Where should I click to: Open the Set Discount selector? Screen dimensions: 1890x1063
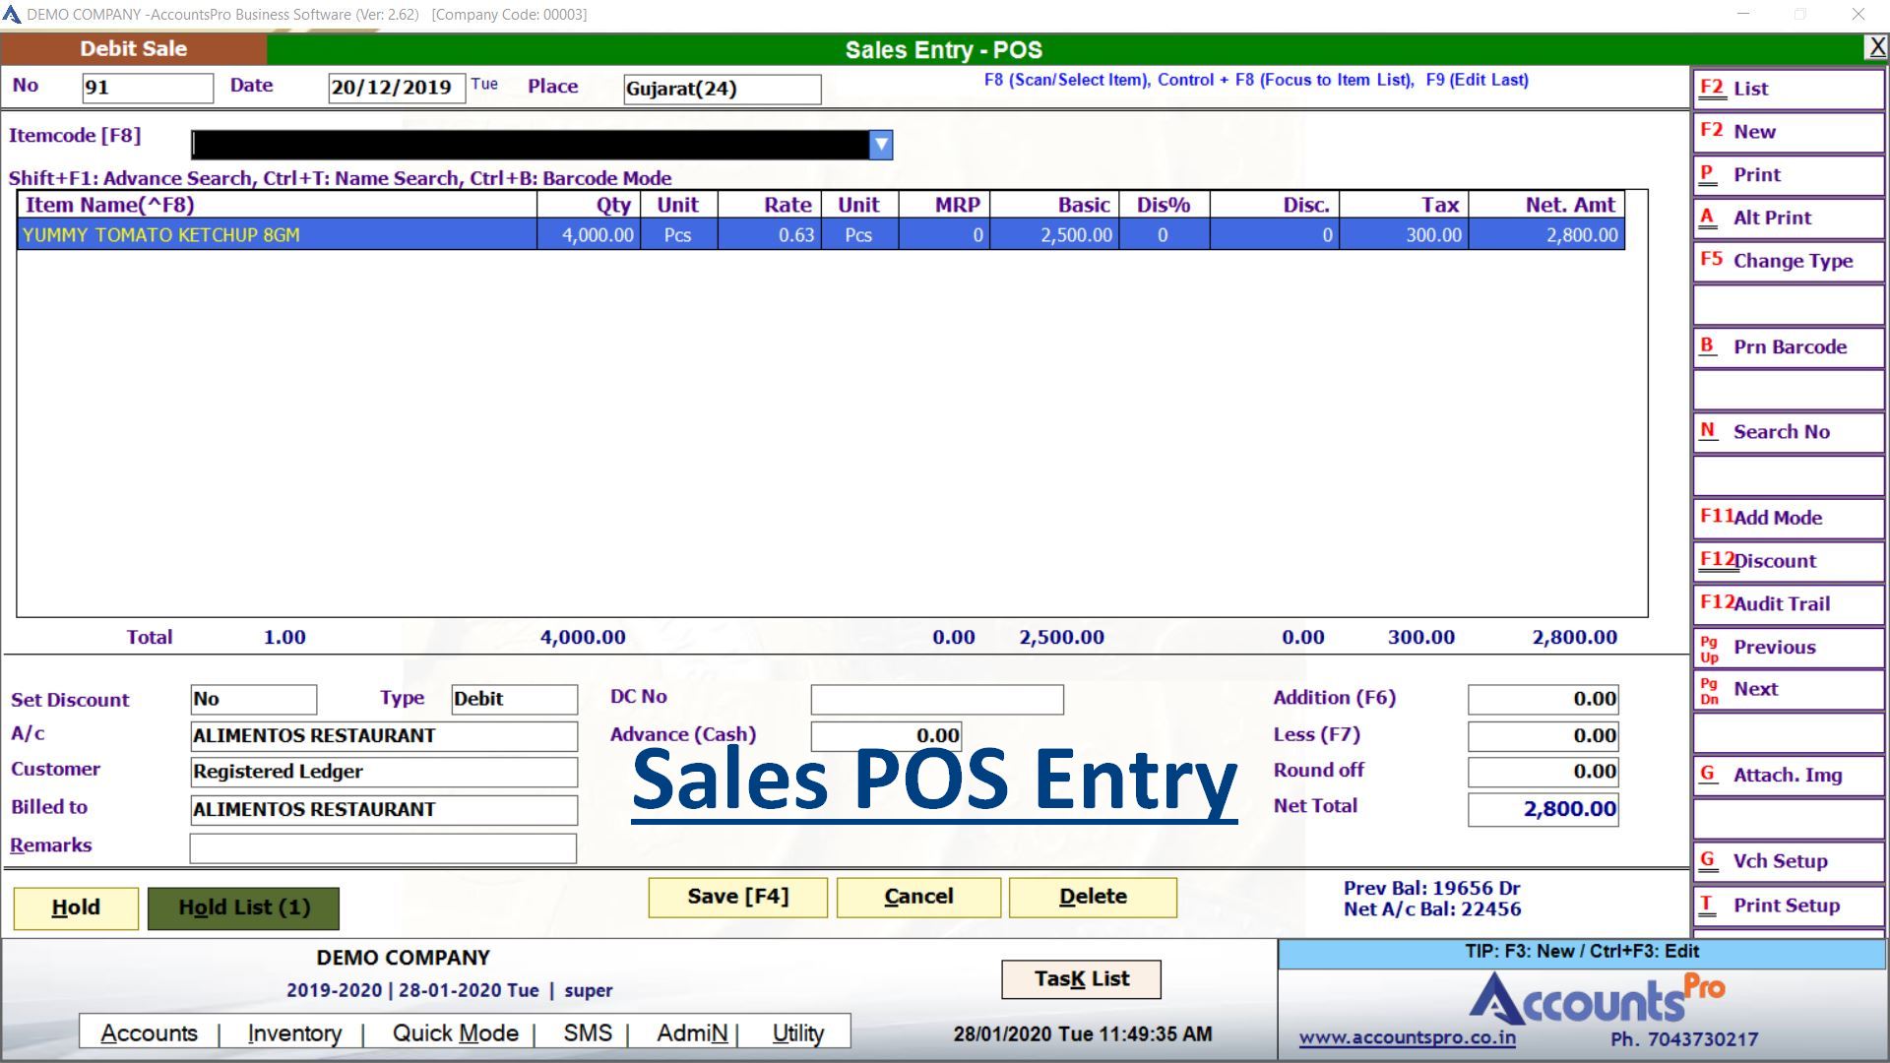(253, 699)
